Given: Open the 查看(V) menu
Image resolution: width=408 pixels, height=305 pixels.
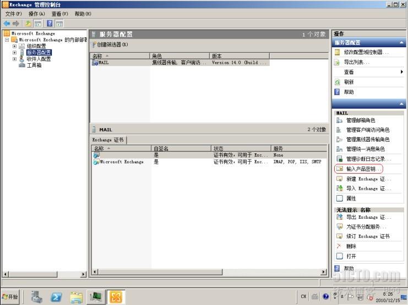Looking at the screenshot, I should point(59,14).
